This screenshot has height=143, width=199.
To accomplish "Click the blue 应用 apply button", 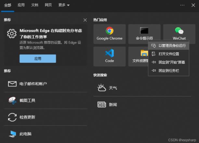I will tap(38, 59).
